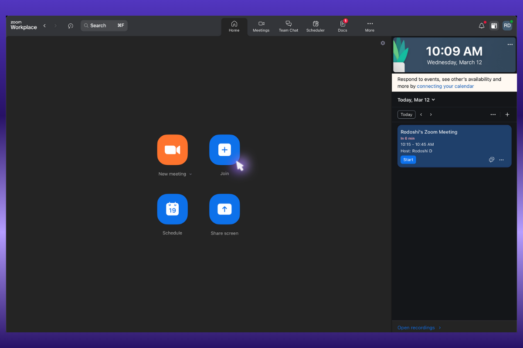
Task: Switch to the Home tab
Action: [x=234, y=26]
